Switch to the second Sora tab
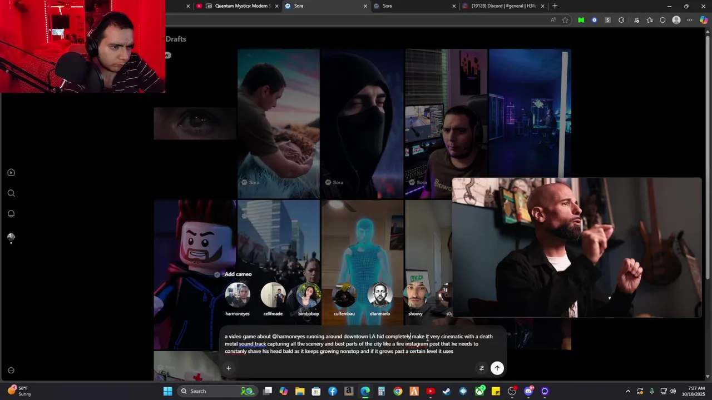 (x=414, y=6)
